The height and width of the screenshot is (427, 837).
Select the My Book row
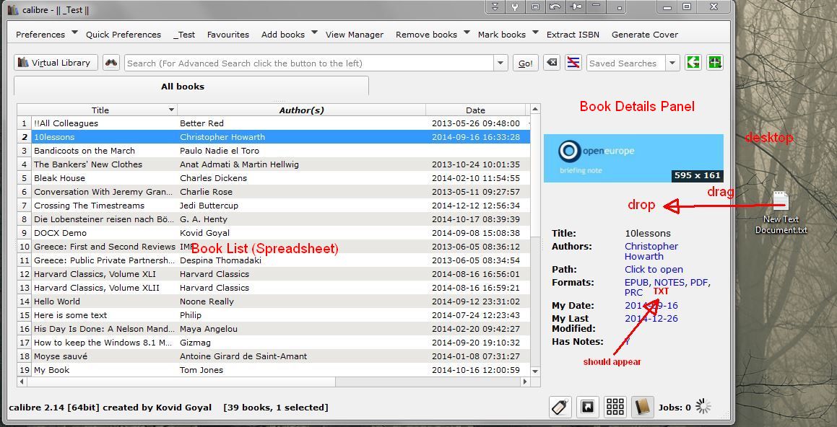point(273,370)
